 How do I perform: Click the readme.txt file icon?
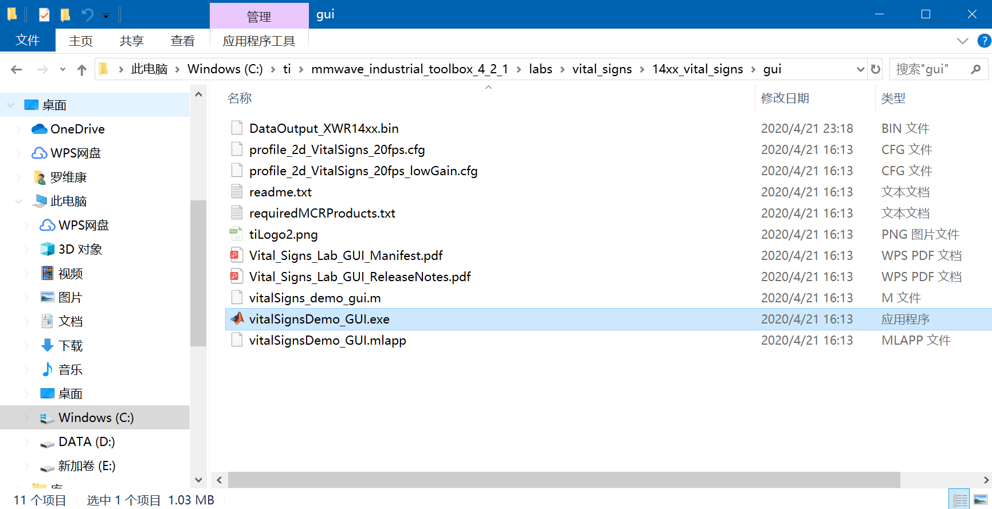237,192
